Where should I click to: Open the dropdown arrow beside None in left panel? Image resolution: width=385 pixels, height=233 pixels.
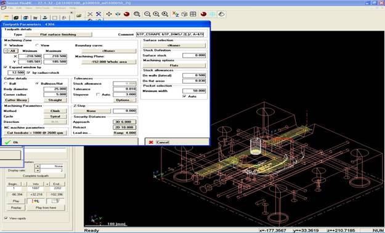[x=38, y=166]
